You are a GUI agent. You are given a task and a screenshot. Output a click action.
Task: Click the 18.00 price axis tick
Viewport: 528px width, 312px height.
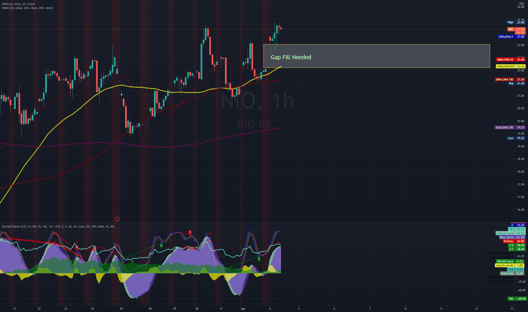click(x=521, y=172)
